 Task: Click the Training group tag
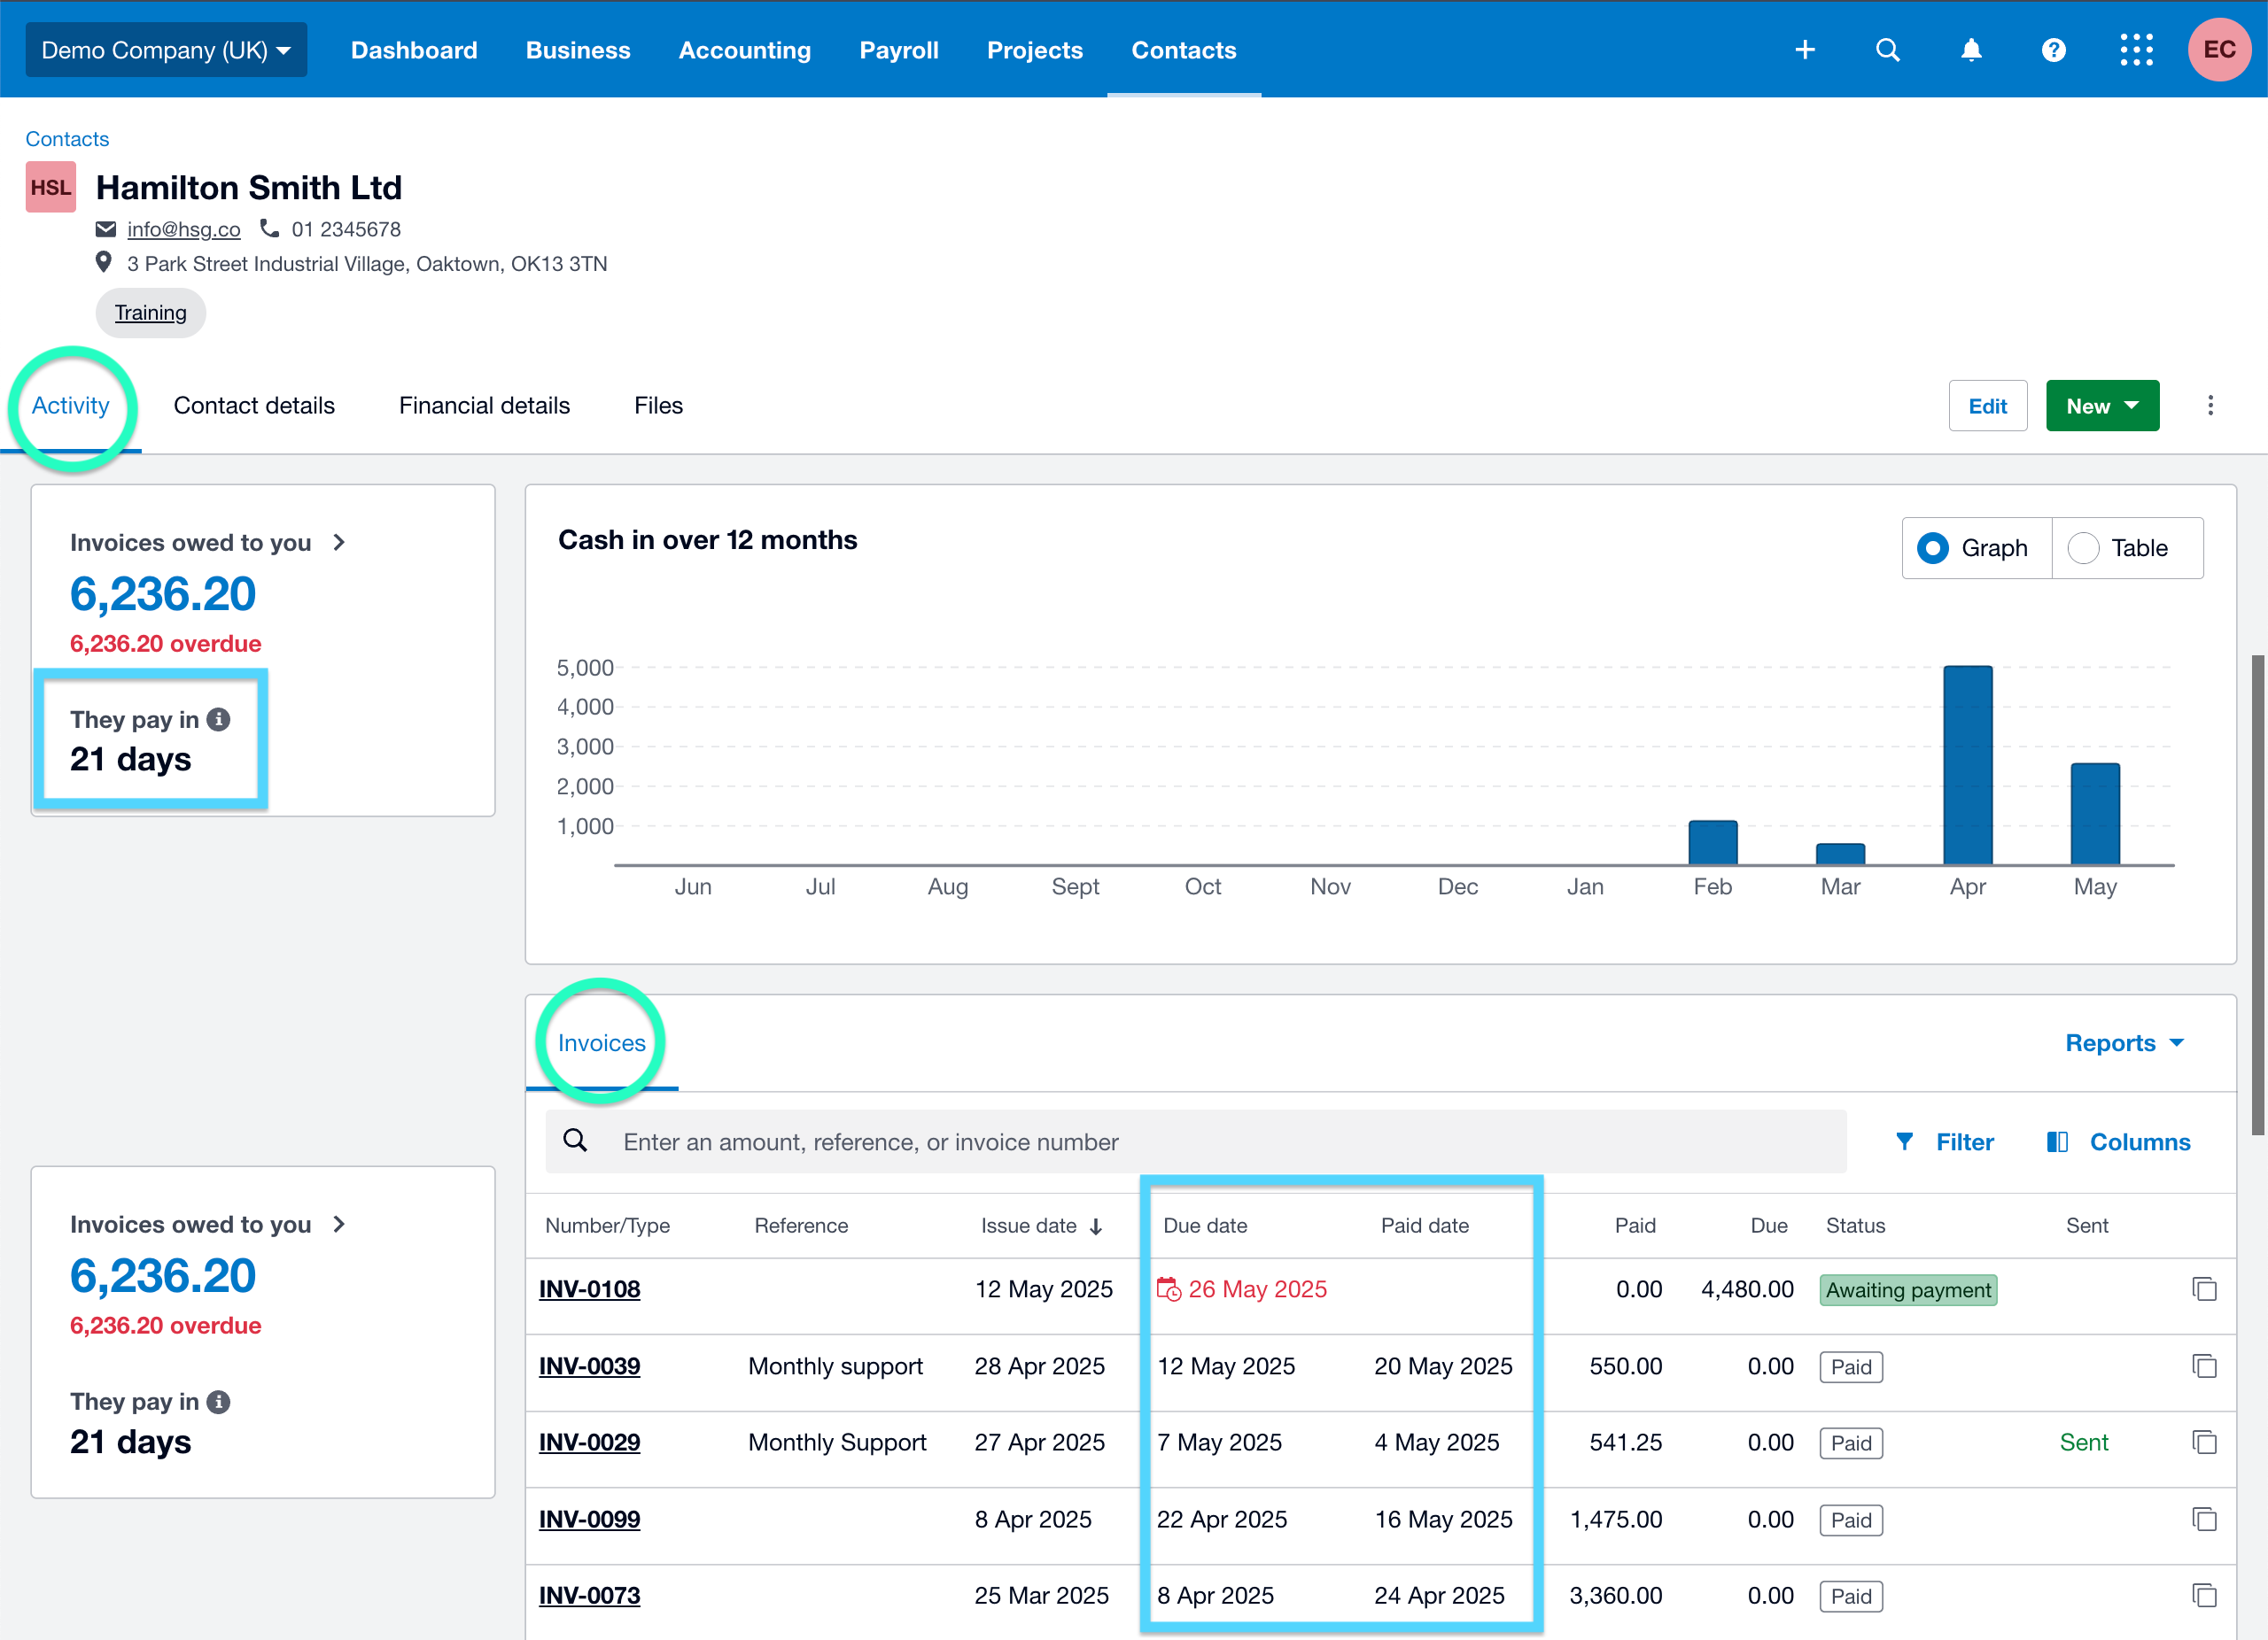pos(150,313)
